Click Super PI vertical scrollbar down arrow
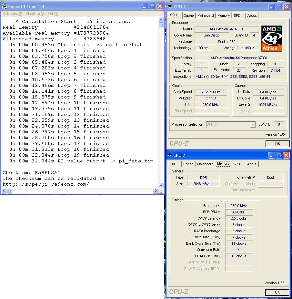Image resolution: width=292 pixels, height=299 pixels. [x=161, y=185]
